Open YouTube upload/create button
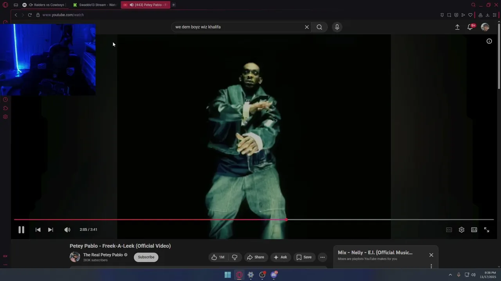 coord(457,27)
